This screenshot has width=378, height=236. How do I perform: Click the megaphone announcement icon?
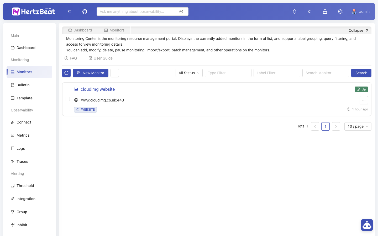[310, 12]
